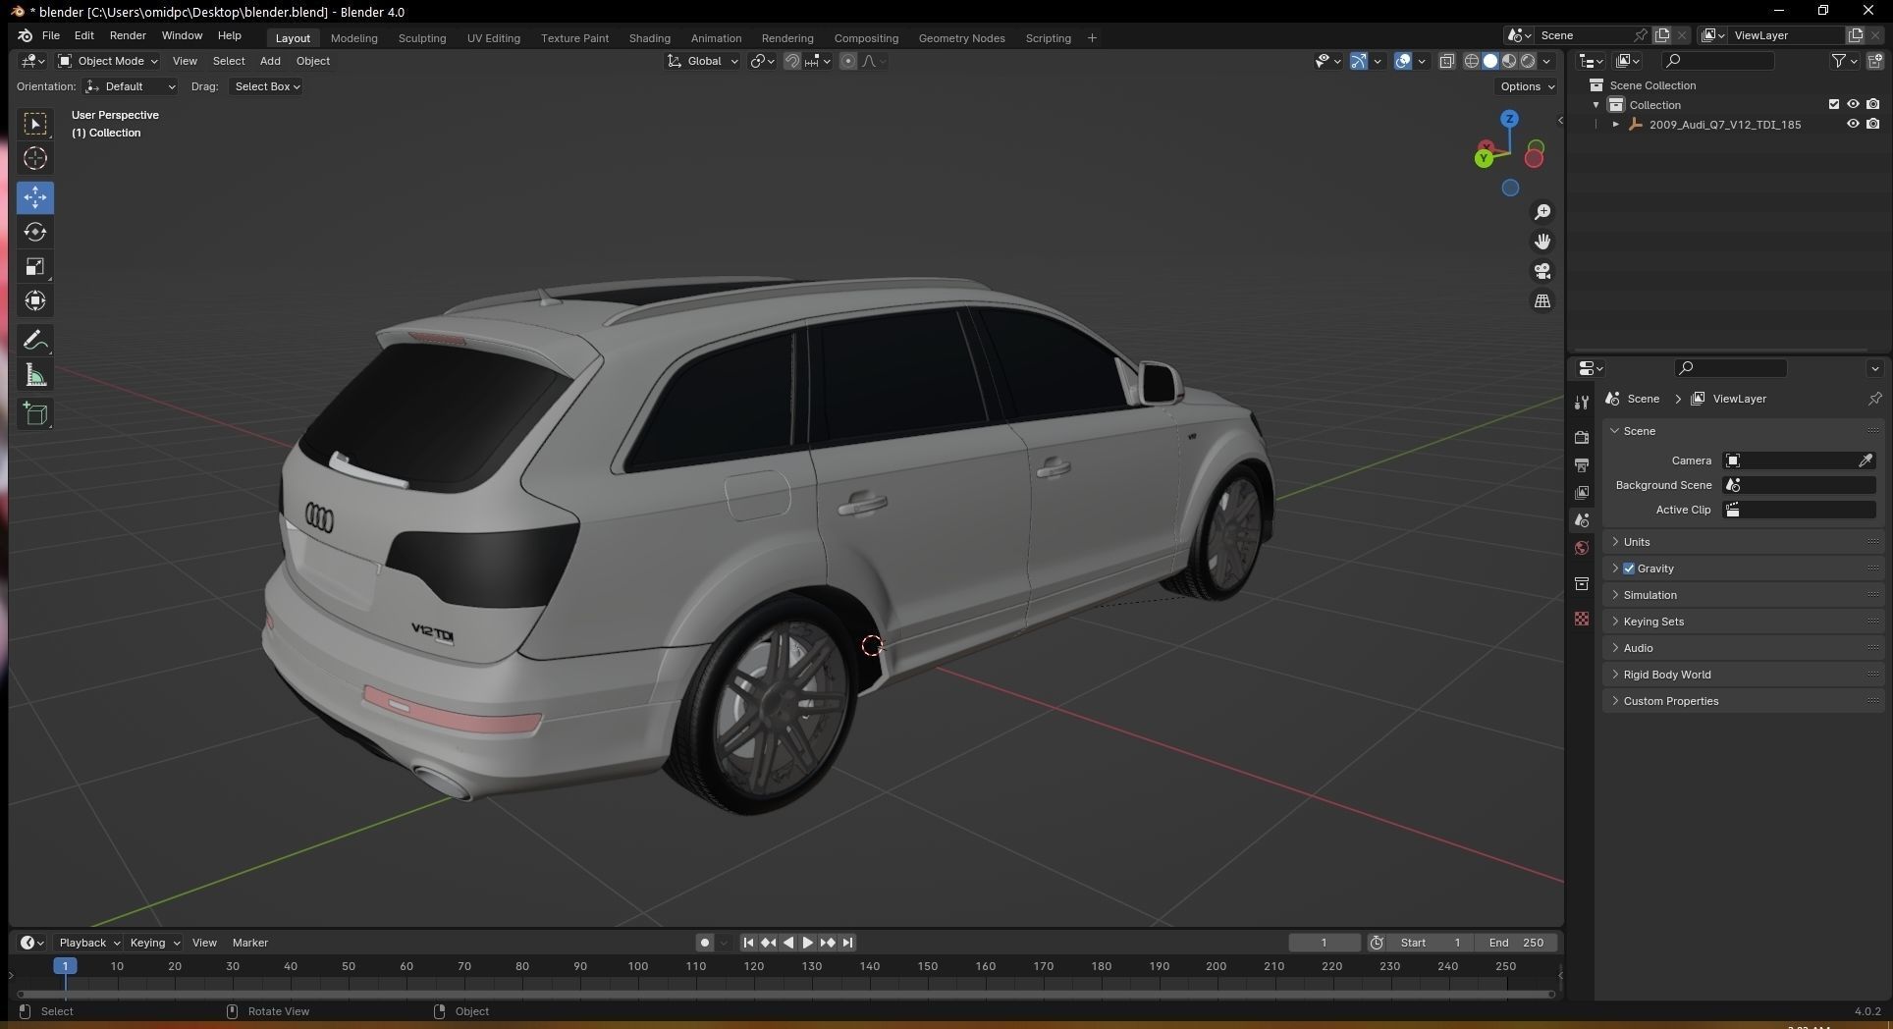Toggle the camera view icon
The width and height of the screenshot is (1893, 1029).
pyautogui.click(x=1542, y=271)
